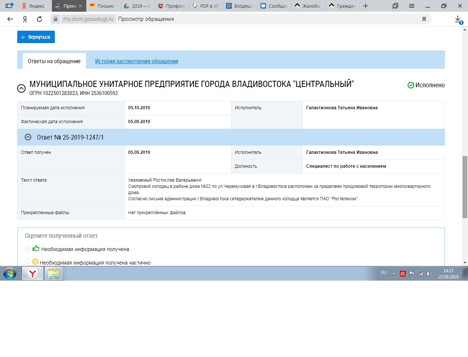468x357 pixels.
Task: Click the page reload icon
Action: coord(39,19)
